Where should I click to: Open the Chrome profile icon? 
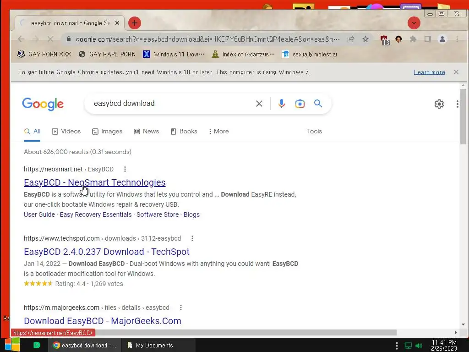pyautogui.click(x=442, y=39)
